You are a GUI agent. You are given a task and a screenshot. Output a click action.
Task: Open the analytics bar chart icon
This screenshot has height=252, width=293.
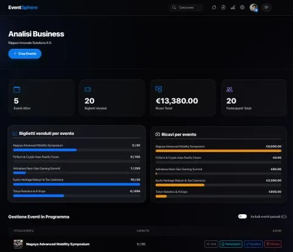233,7
